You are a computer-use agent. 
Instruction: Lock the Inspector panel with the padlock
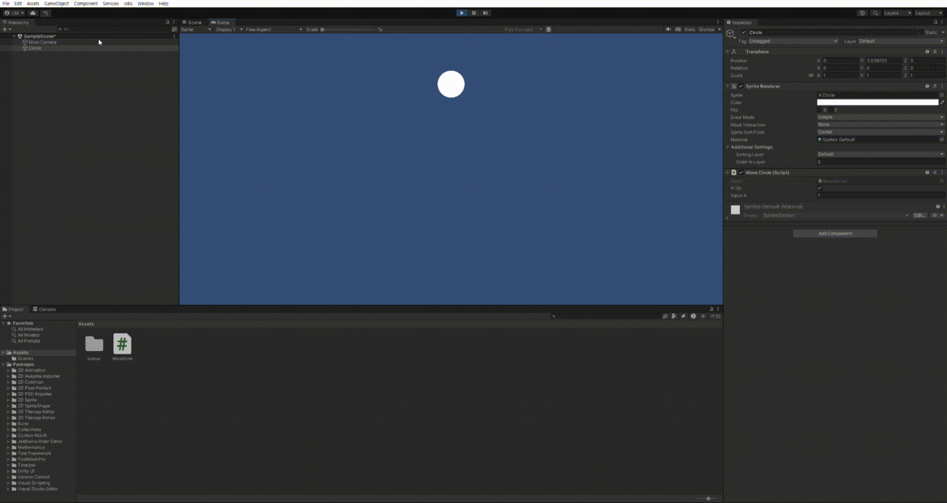coord(936,22)
